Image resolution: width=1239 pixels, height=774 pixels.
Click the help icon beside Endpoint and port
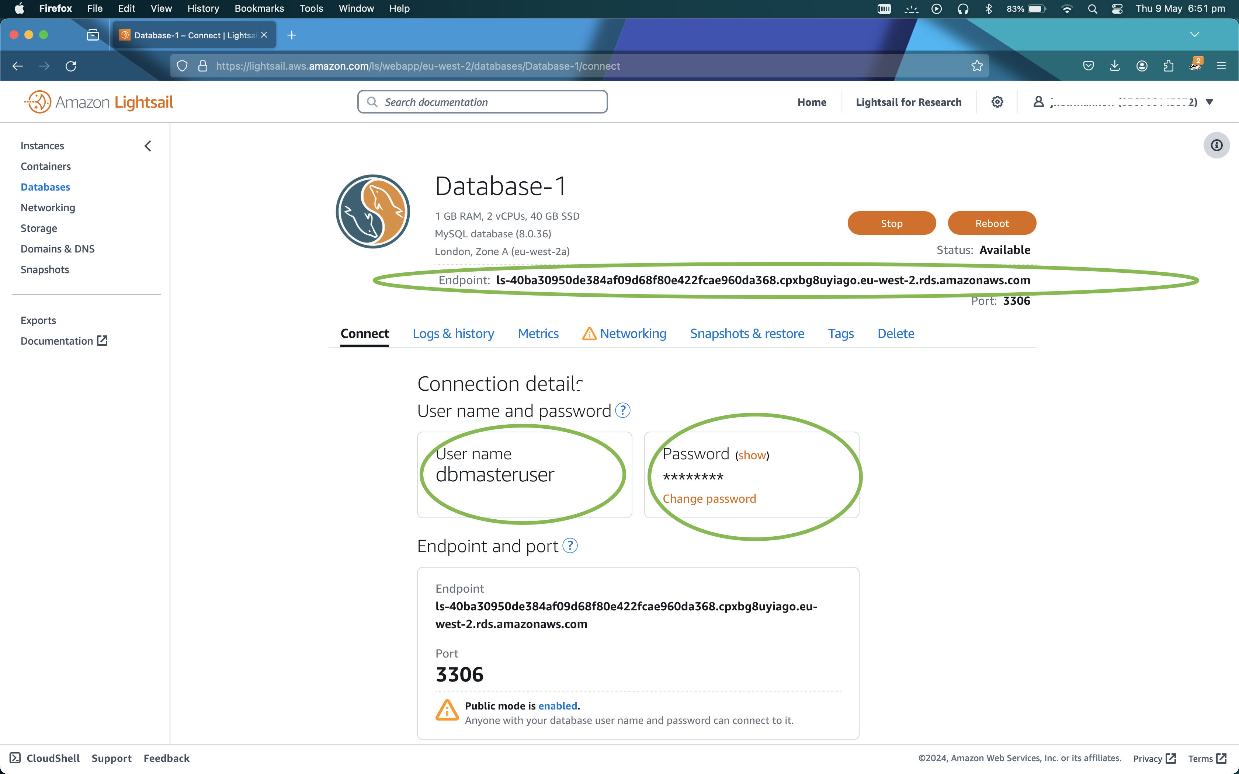pos(570,546)
